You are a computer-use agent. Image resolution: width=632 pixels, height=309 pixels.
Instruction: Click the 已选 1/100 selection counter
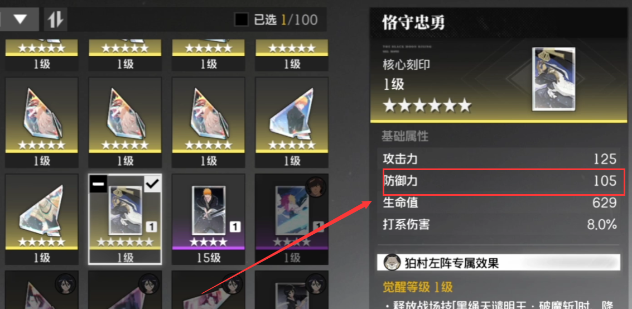(286, 20)
